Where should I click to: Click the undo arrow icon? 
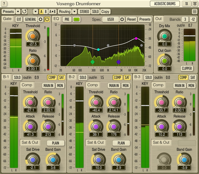pyautogui.click(x=24, y=11)
